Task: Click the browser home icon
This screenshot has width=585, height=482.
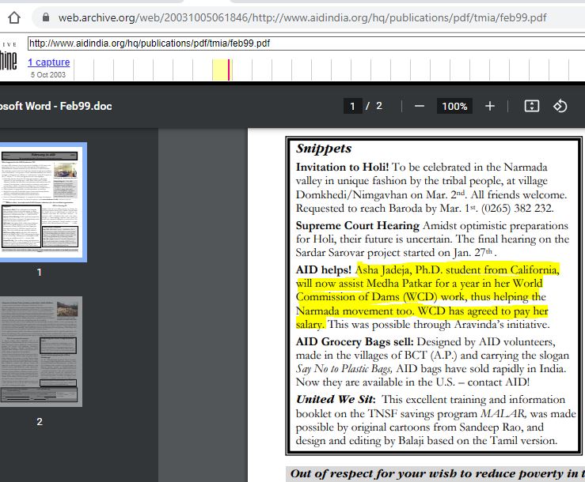Action: point(14,17)
